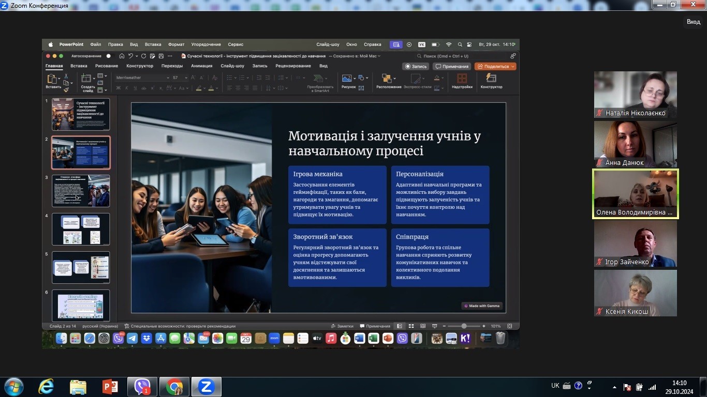This screenshot has height=397, width=707.
Task: Open the Calendar icon showing 29 in Dock
Action: pos(246,338)
